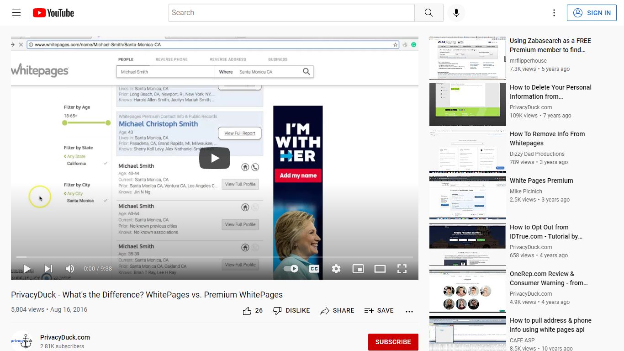
Task: Open the SHARE dialog
Action: (x=337, y=310)
